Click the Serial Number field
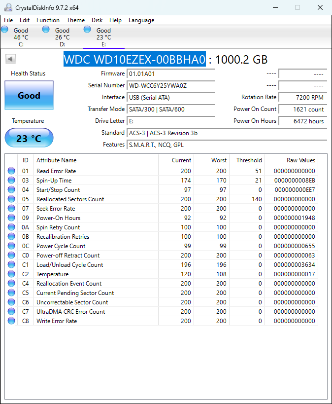This screenshot has width=332, height=404. 170,86
